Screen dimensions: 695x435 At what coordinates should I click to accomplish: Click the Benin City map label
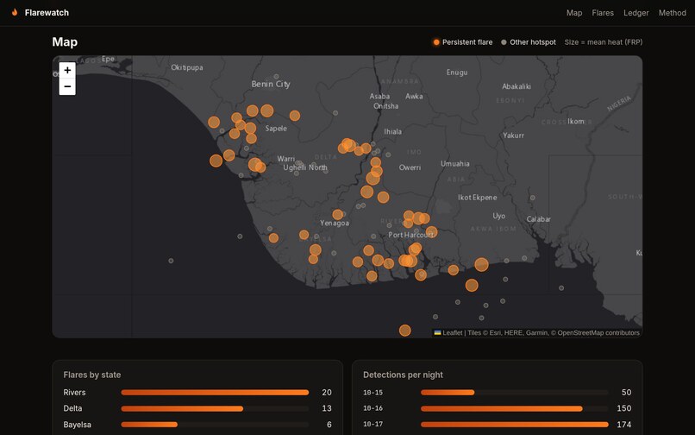coord(271,84)
